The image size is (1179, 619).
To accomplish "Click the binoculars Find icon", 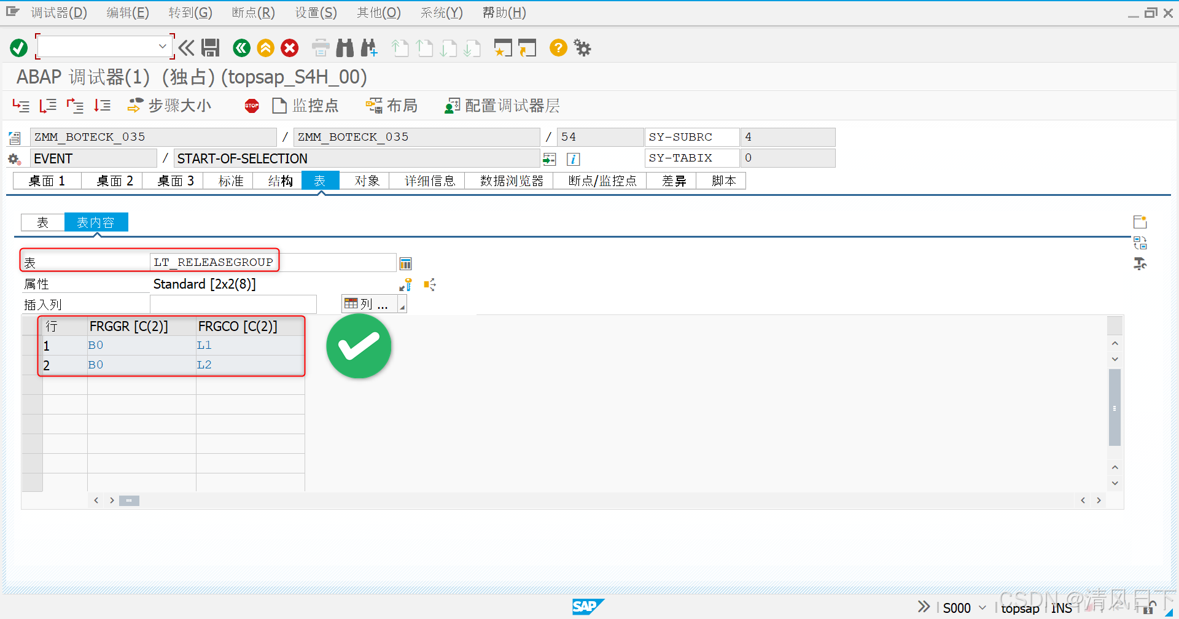I will point(345,48).
